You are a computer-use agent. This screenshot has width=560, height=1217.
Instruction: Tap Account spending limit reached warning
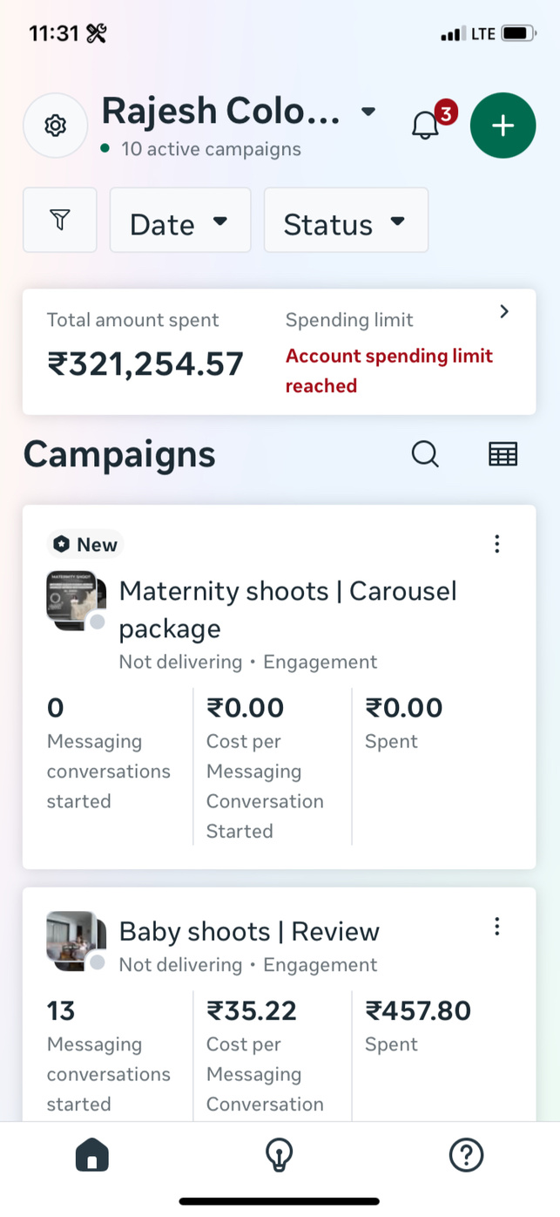coord(388,371)
